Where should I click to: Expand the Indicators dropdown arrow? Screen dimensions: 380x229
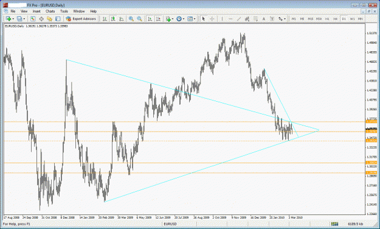pos(173,19)
